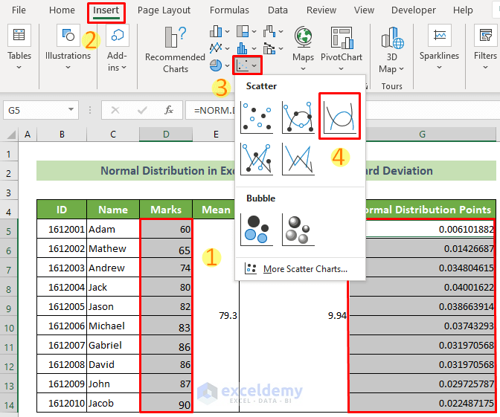Open the Filters icon
This screenshot has height=417, width=500.
point(485,35)
